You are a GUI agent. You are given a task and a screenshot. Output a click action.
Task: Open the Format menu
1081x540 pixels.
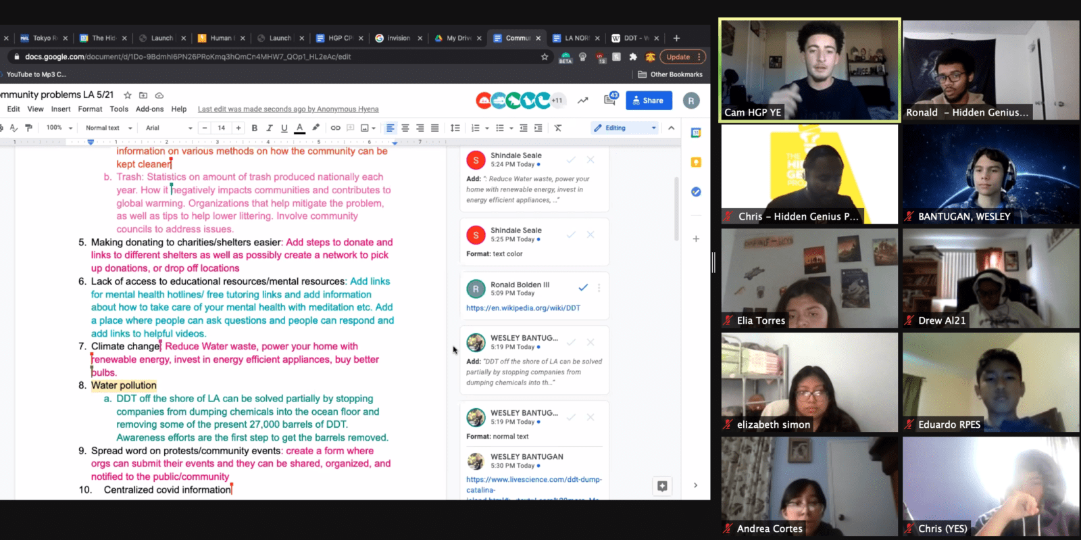90,109
